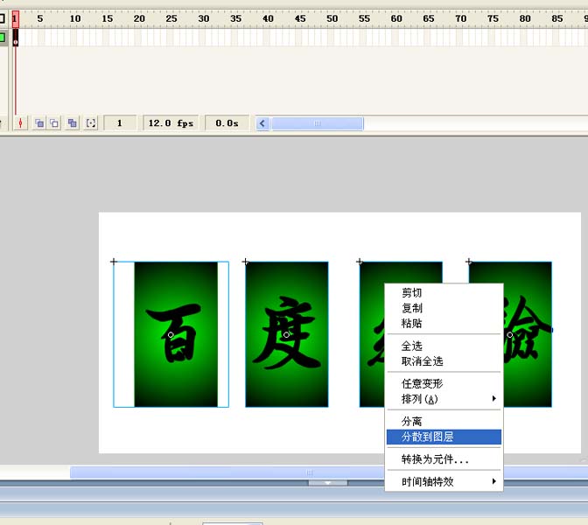Click the center point of 百 card
This screenshot has width=588, height=525.
pyautogui.click(x=171, y=334)
